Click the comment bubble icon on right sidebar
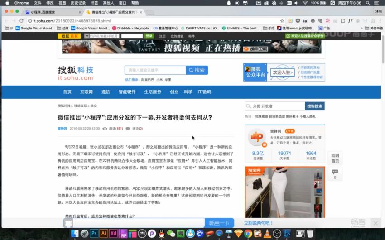The height and width of the screenshot is (240, 385). [x=335, y=172]
